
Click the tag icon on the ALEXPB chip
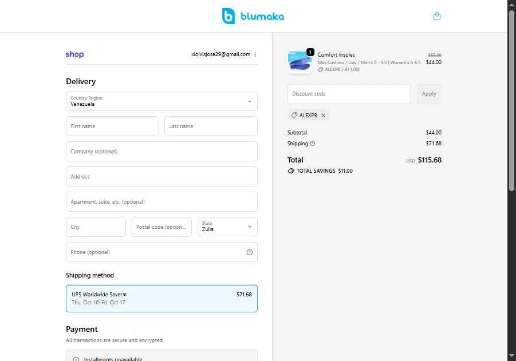(x=294, y=115)
